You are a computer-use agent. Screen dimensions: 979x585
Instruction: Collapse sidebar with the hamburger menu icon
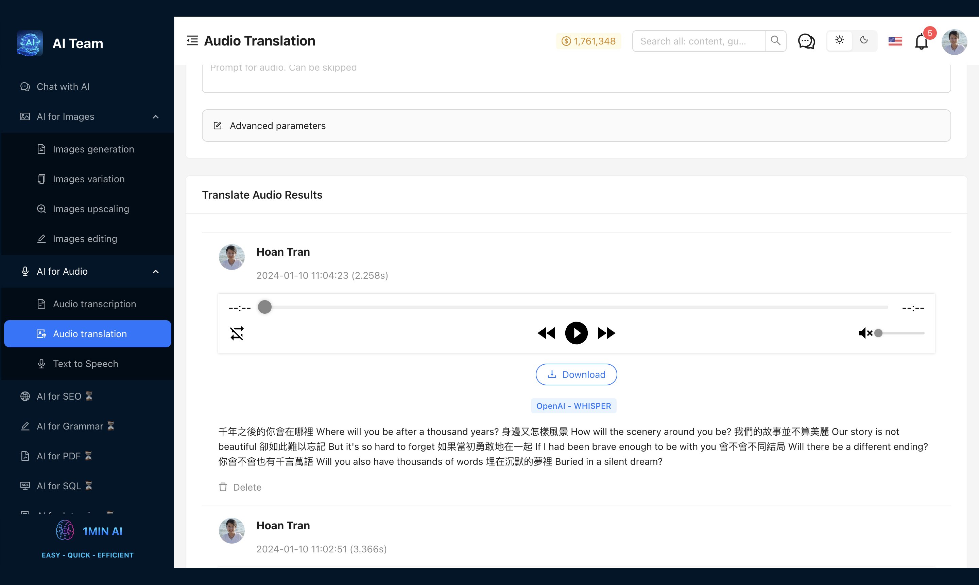pyautogui.click(x=192, y=41)
